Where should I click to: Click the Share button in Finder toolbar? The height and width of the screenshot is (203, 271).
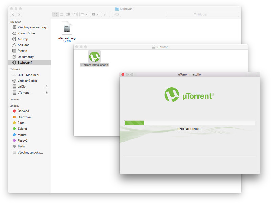(x=106, y=14)
